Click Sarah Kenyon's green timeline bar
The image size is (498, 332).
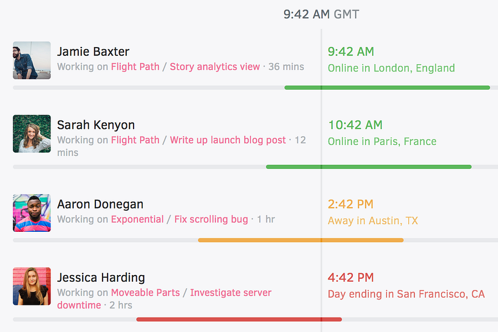click(368, 167)
